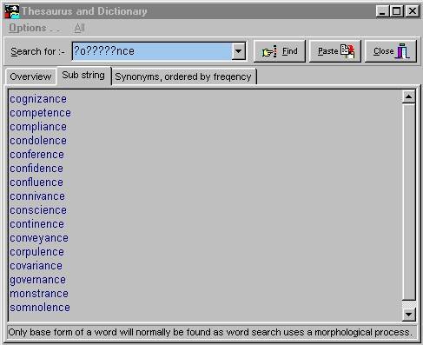Screen dimensions: 423x345
Task: Click the Paste button label
Action: (327, 51)
